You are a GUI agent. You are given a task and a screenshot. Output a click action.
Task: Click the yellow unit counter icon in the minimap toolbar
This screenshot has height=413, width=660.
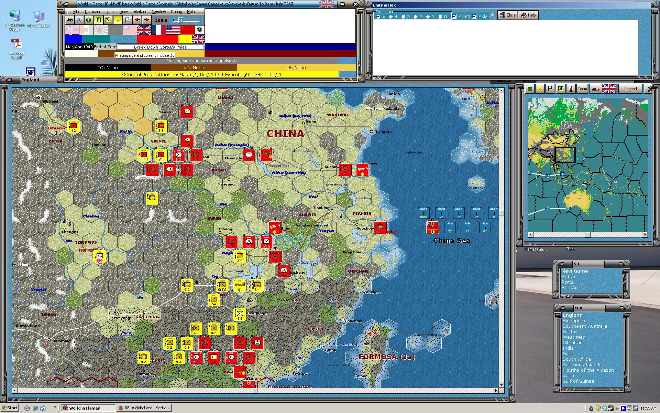pyautogui.click(x=561, y=89)
